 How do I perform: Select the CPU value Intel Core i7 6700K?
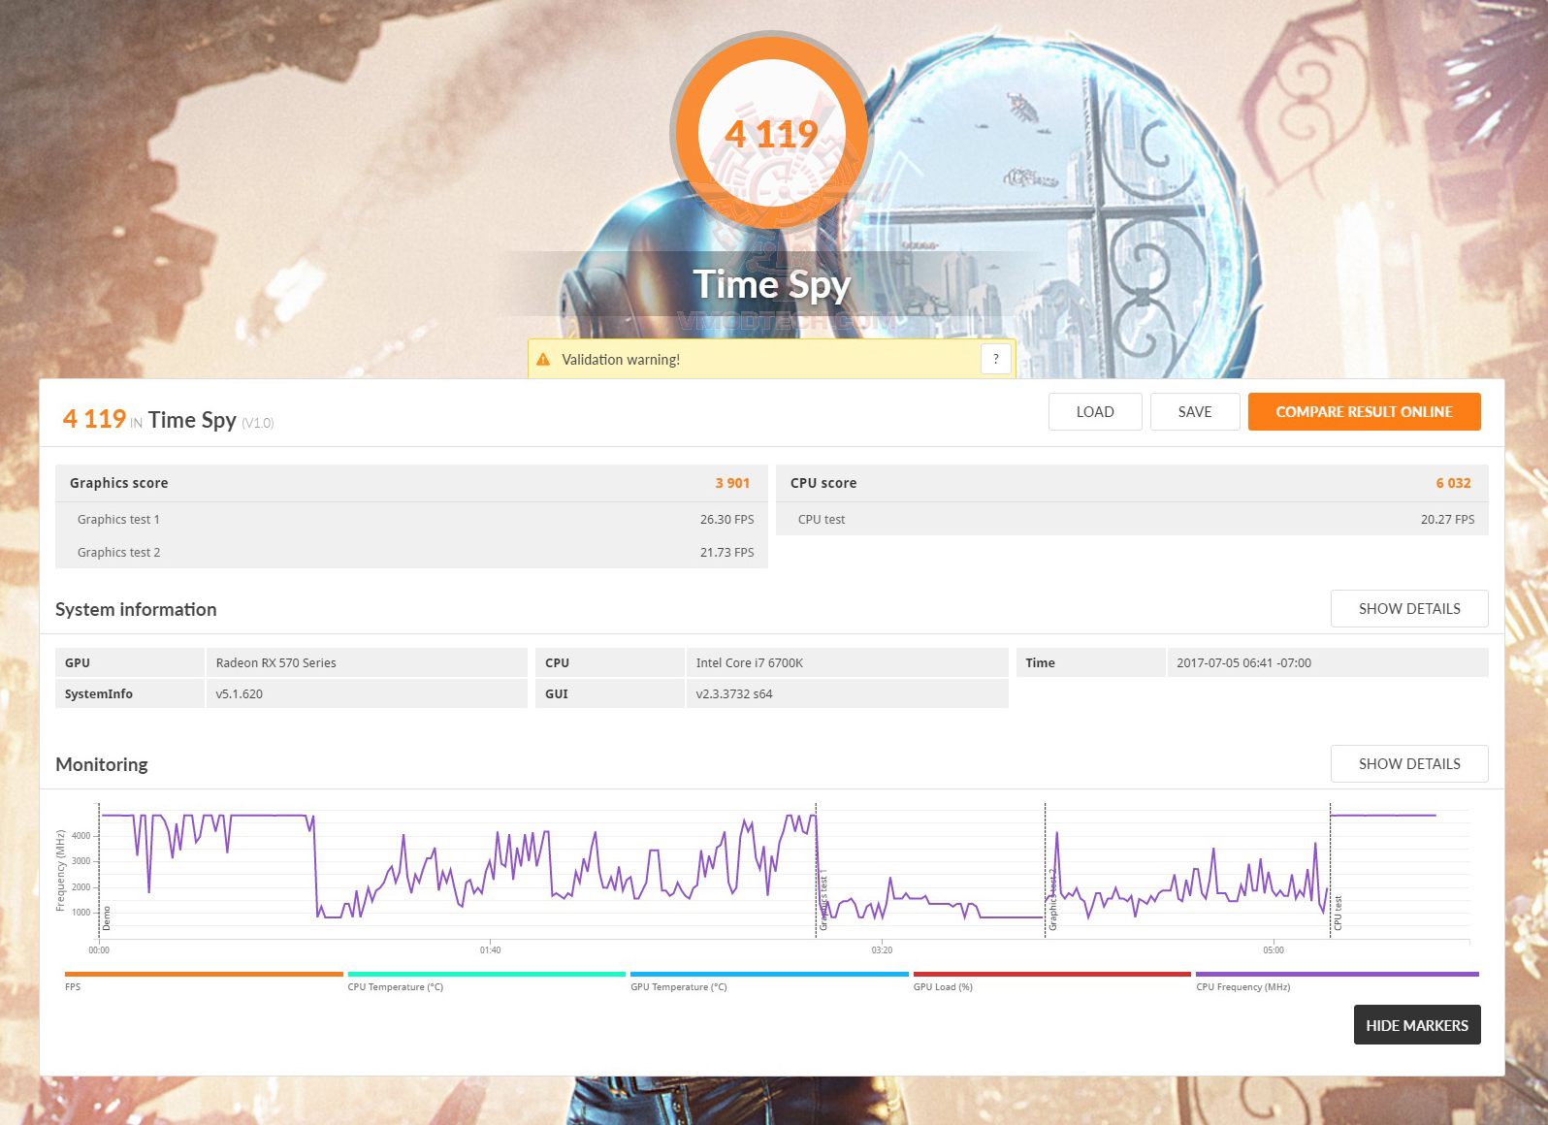749,663
